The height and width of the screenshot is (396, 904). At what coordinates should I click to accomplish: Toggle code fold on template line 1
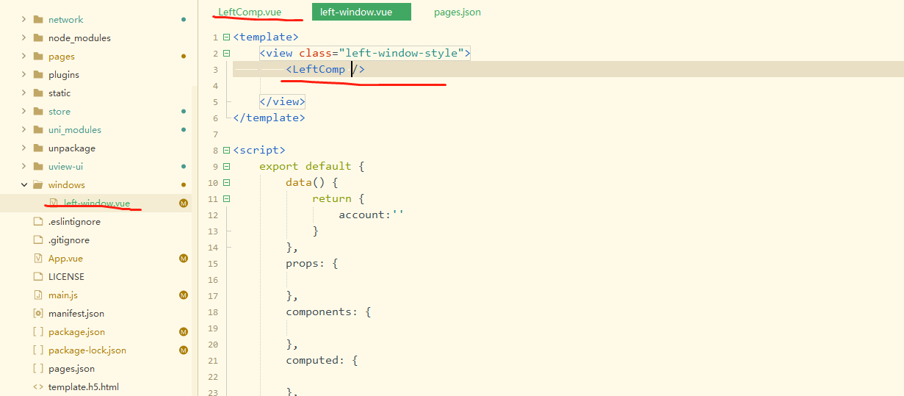pyautogui.click(x=226, y=37)
